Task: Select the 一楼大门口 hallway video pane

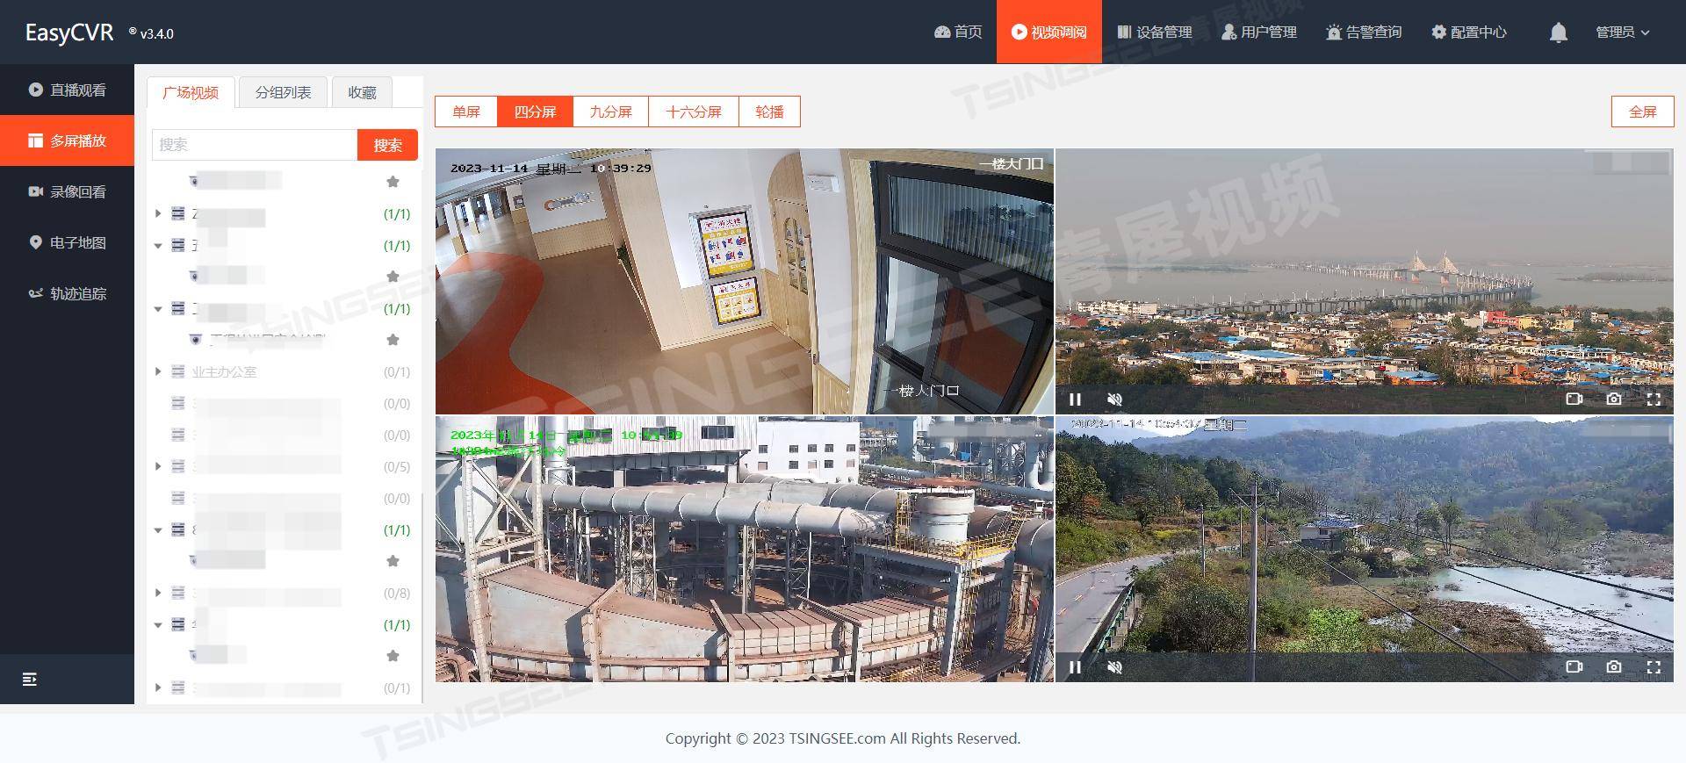Action: [745, 281]
